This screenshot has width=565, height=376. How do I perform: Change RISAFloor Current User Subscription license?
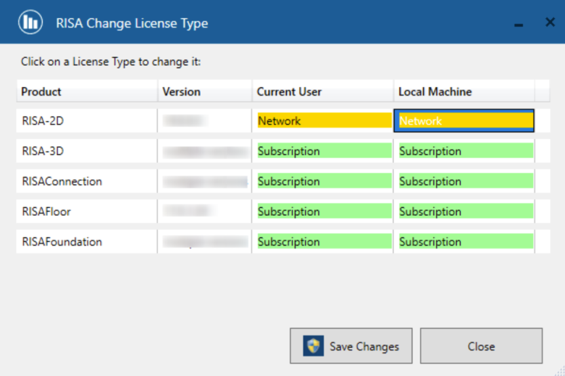click(x=325, y=211)
